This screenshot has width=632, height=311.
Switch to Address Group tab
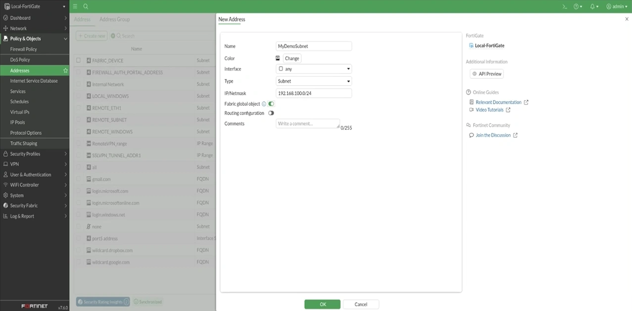(x=114, y=19)
